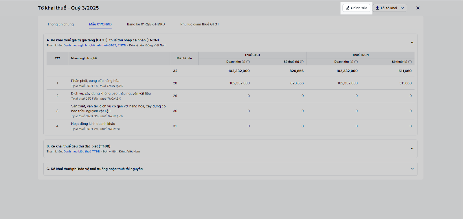
Task: Open the Bảng kê 01-2/BK-HĐKD tab
Action: coord(146,24)
